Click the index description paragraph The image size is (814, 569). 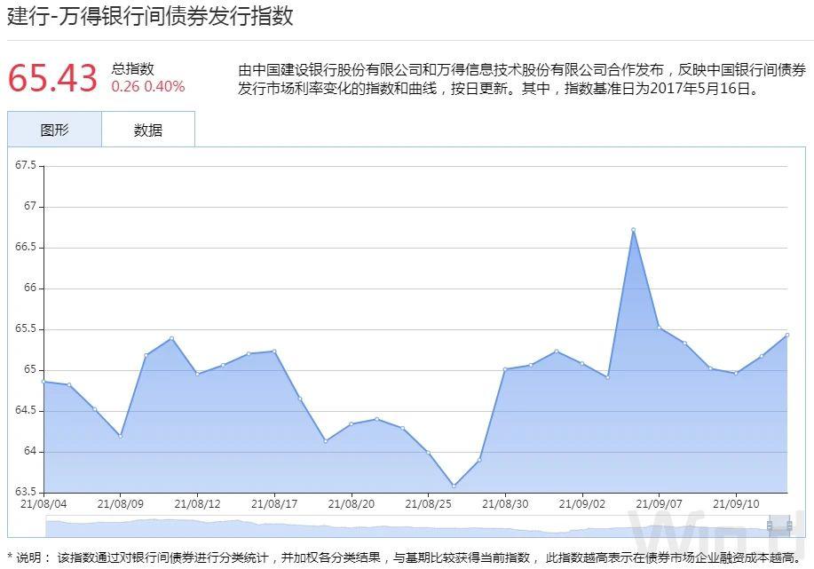[522, 79]
